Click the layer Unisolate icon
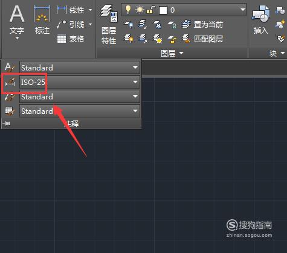 [x=143, y=39]
